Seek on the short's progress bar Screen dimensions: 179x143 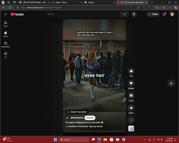95,131
